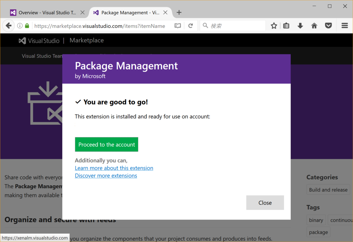Click the 'You are good to go!' heading
Image resolution: width=353 pixels, height=242 pixels.
116,102
